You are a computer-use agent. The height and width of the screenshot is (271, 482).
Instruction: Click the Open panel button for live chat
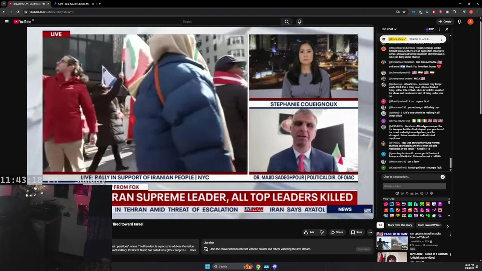pos(363,249)
